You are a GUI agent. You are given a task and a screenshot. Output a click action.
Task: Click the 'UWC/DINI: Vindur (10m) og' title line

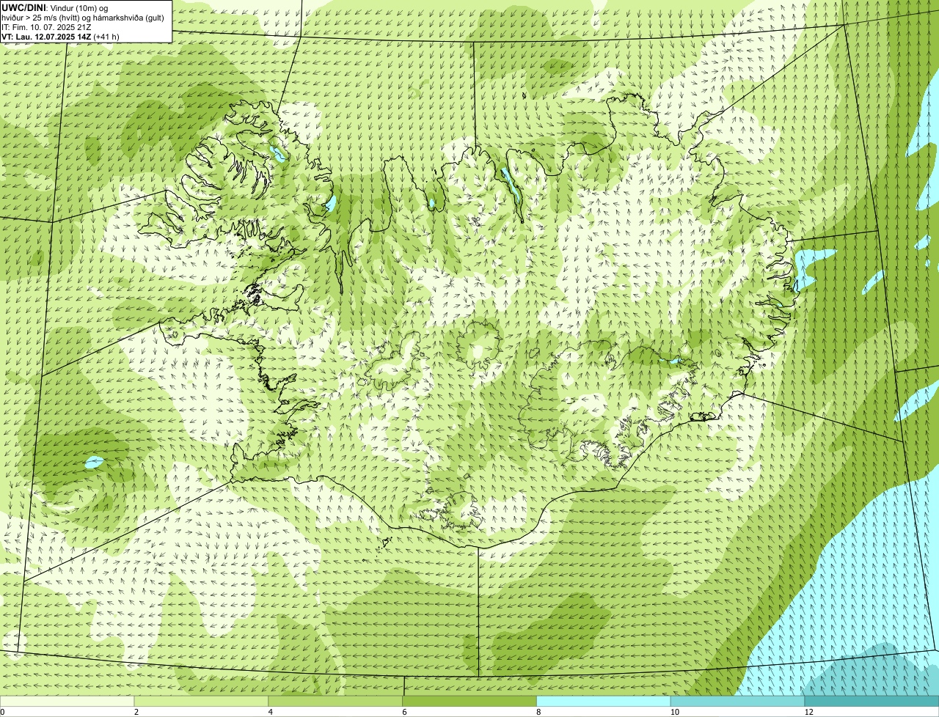(x=55, y=7)
